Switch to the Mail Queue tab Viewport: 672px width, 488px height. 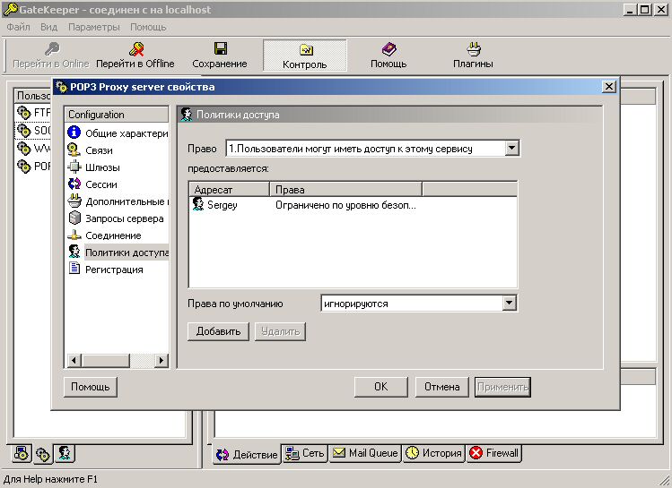click(365, 453)
